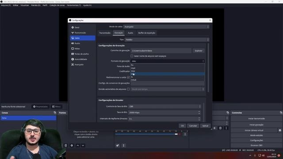The image size is (283, 159).
Task: Open Controle da Taxa de Bits dropdown
Action: point(164,106)
